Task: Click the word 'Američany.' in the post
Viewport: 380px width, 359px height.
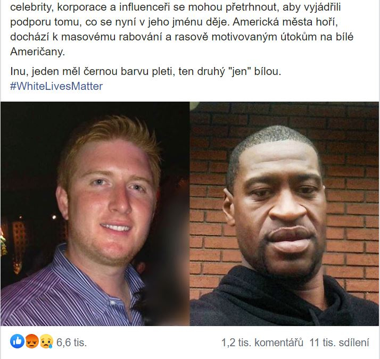Action: [x=38, y=52]
